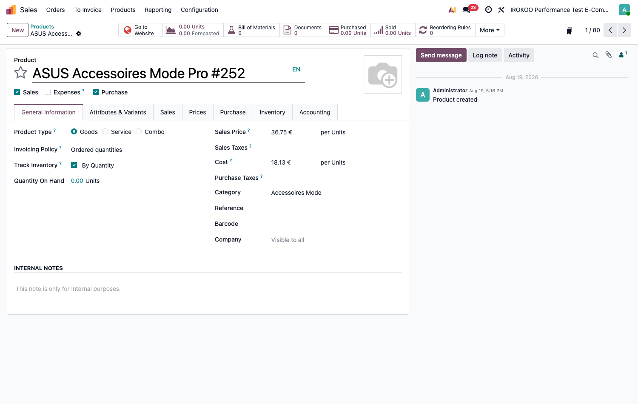Open the Purchase Taxes field
The width and height of the screenshot is (638, 404).
[336, 178]
